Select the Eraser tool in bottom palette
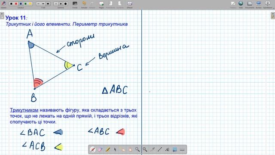275x155 pixels. click(x=100, y=149)
